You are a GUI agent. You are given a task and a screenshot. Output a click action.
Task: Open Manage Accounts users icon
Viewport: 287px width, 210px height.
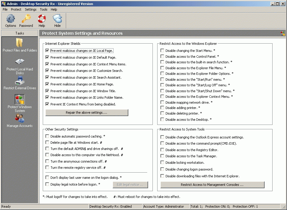point(19,118)
